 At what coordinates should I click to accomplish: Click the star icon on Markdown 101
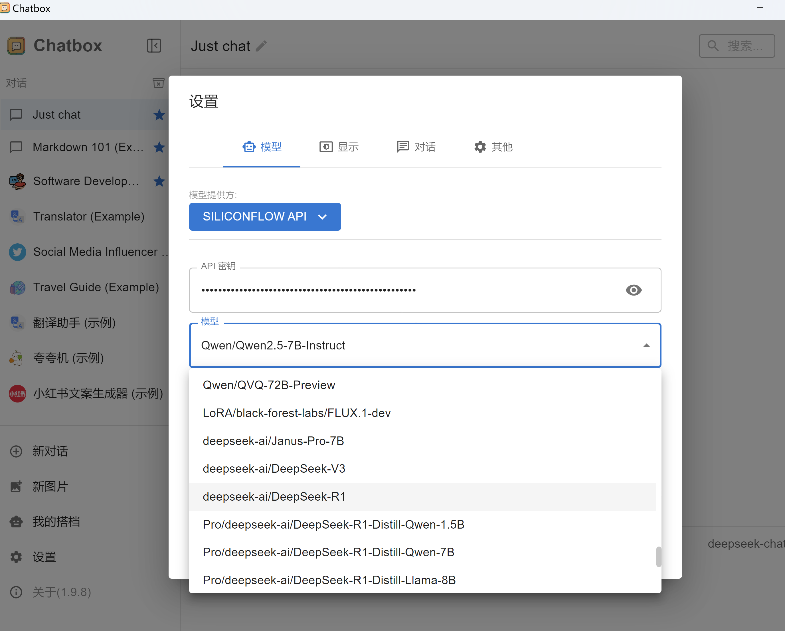coord(159,147)
